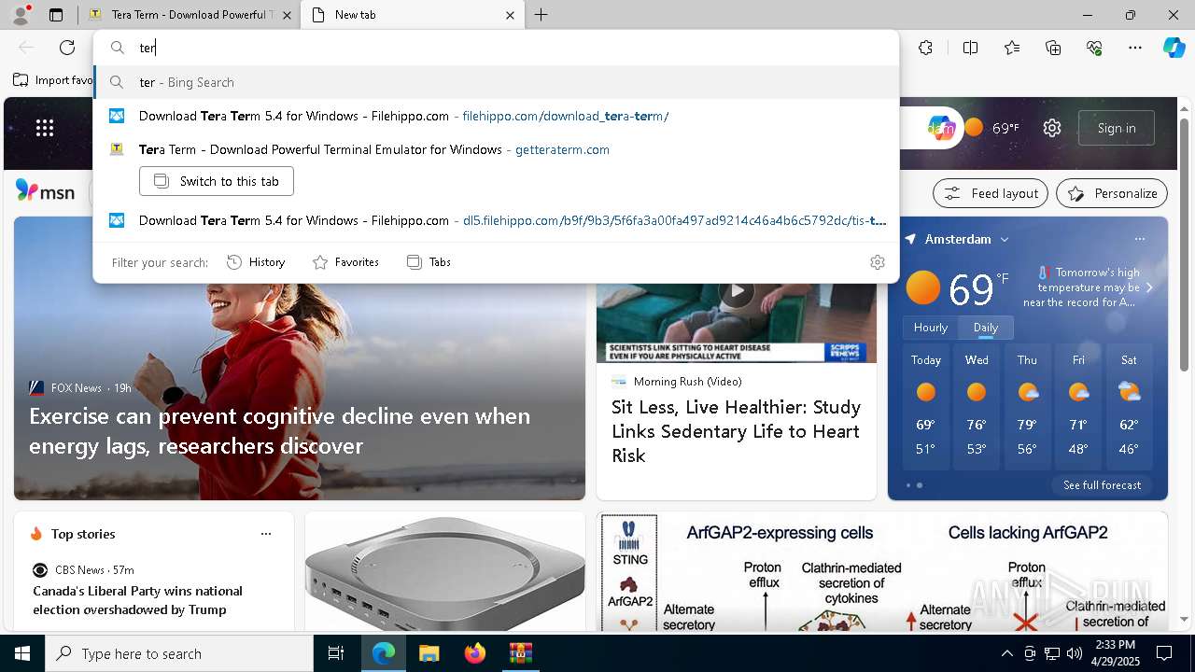Filter search by History
This screenshot has height=672, width=1195.
(x=256, y=262)
